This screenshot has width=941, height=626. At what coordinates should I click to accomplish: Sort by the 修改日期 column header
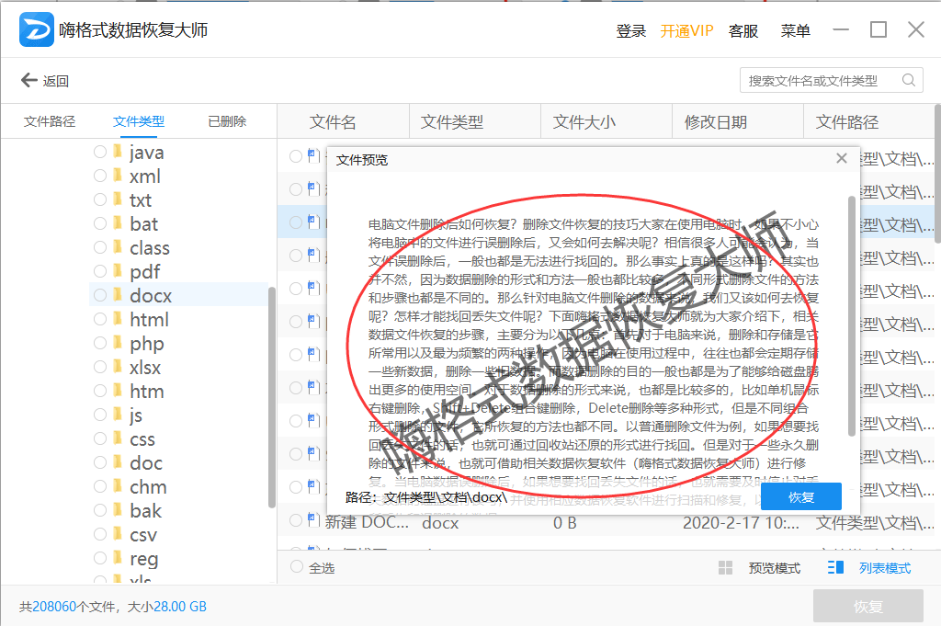[x=715, y=122]
